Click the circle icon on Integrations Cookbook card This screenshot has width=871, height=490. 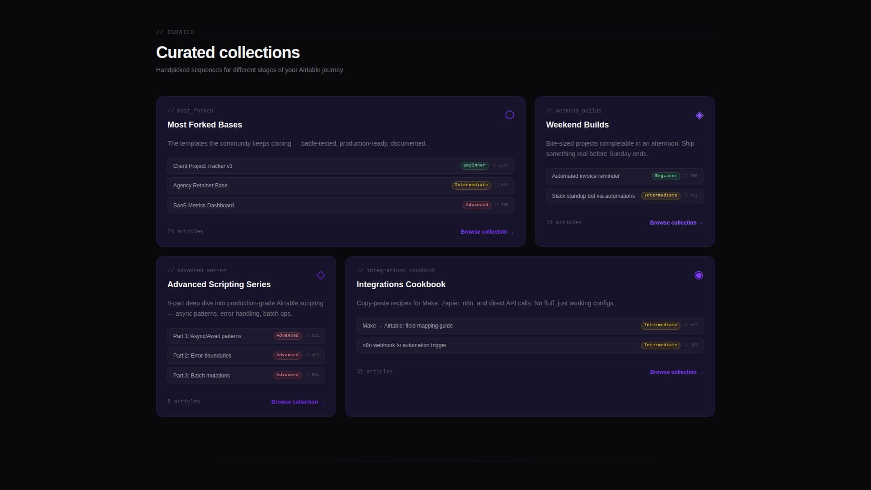coord(699,275)
